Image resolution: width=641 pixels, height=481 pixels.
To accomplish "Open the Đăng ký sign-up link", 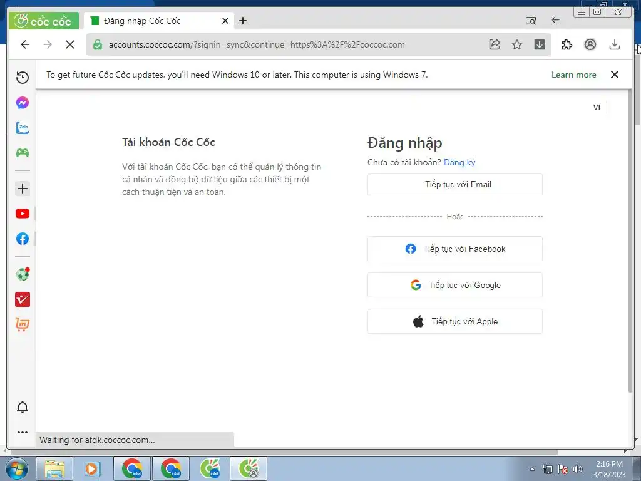I will [x=459, y=162].
